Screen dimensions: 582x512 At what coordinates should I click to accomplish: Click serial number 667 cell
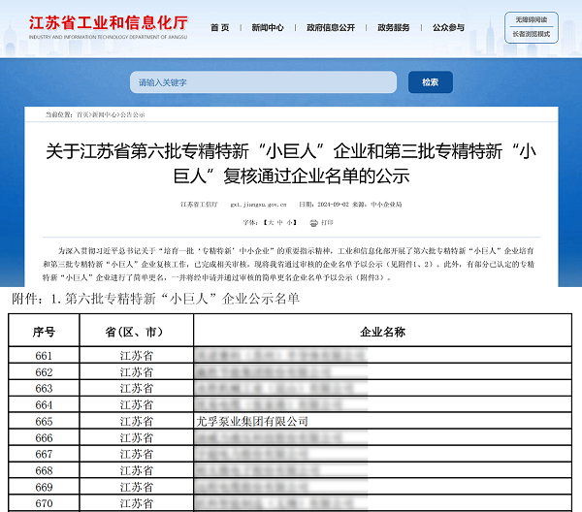(x=44, y=454)
